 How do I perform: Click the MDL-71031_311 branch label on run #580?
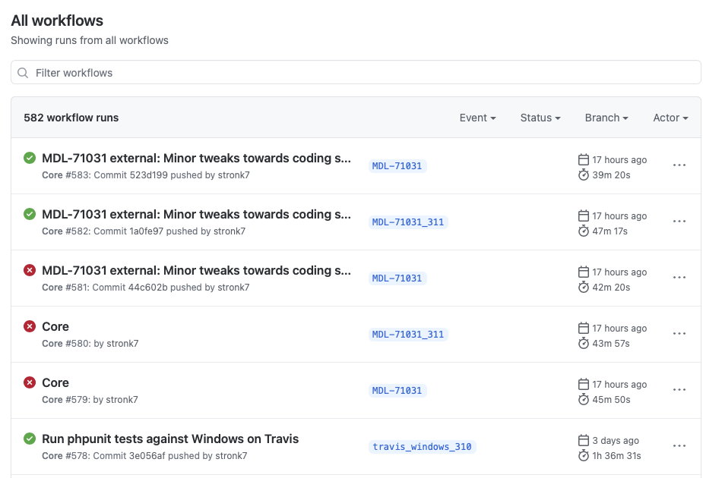pyautogui.click(x=408, y=335)
